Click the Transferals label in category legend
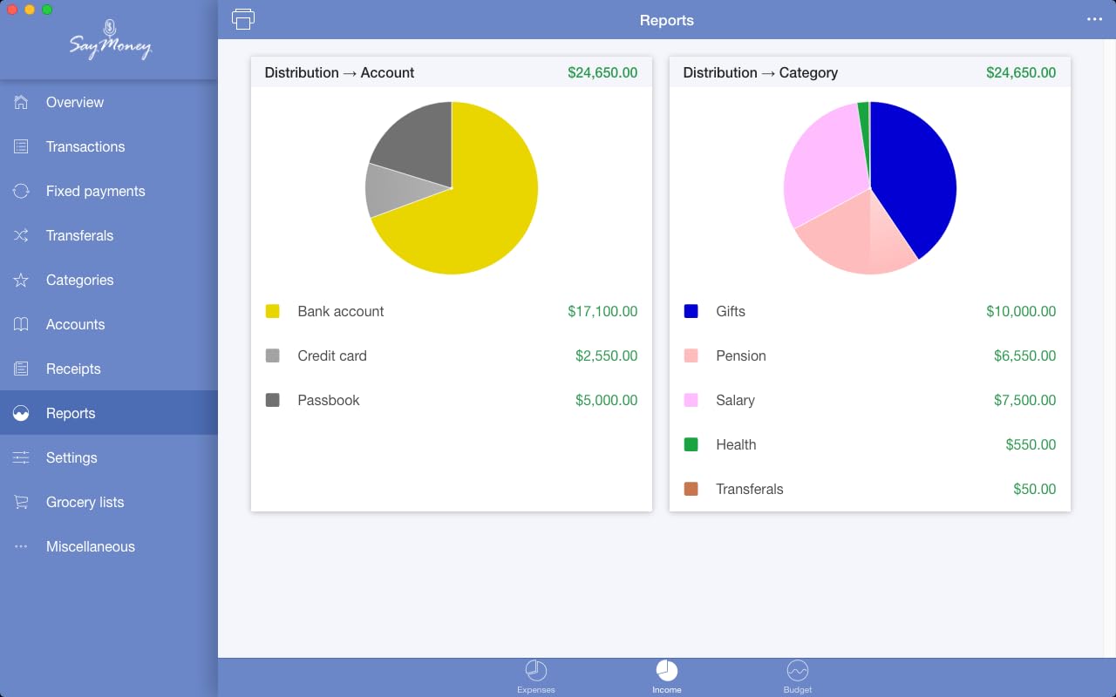1116x697 pixels. (750, 489)
